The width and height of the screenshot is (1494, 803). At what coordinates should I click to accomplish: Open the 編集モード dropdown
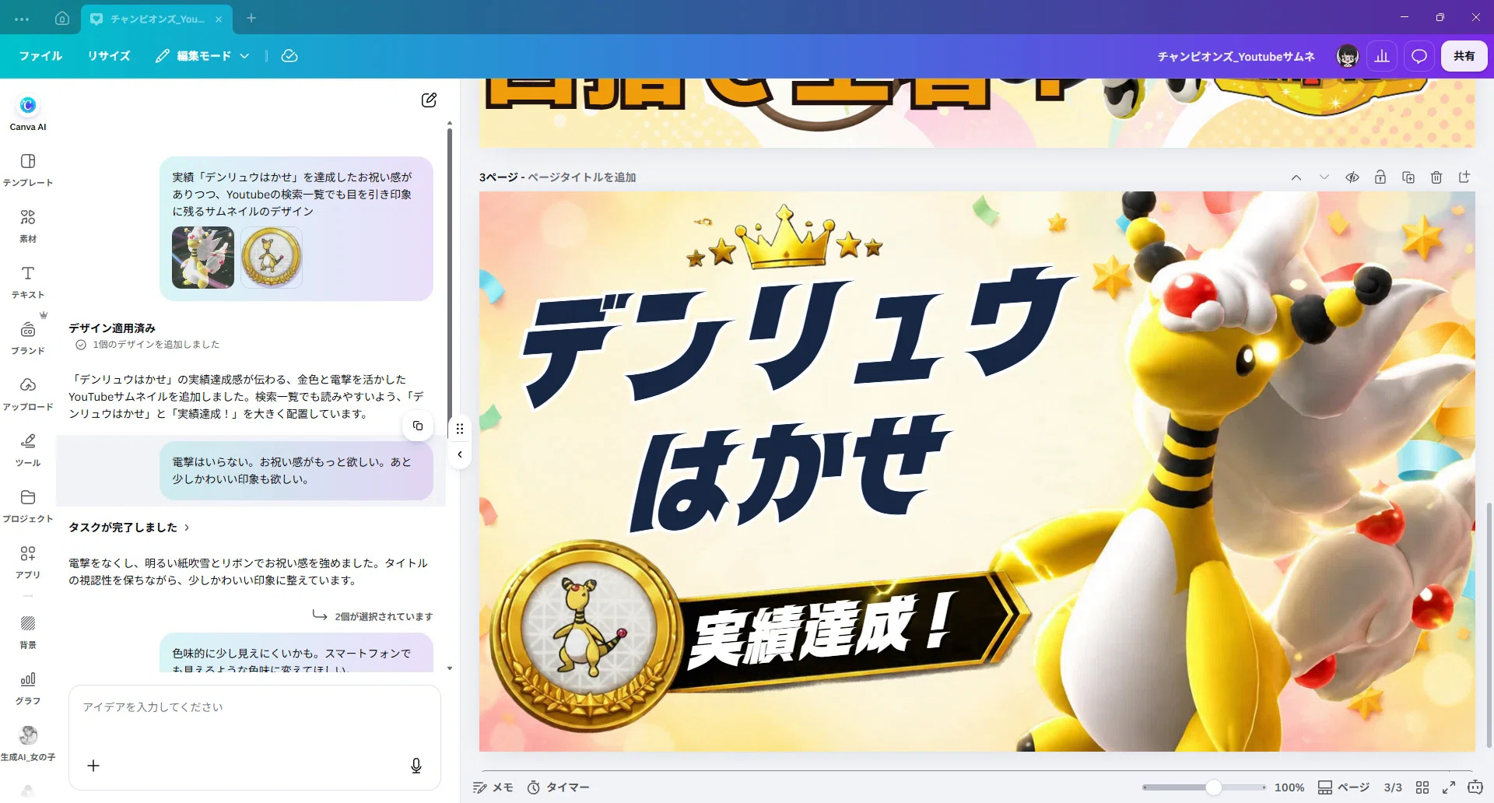coord(202,56)
